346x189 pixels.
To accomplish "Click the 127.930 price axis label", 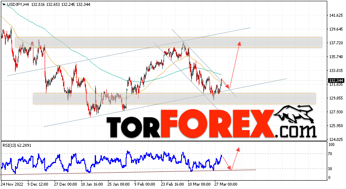I will point(336,112).
